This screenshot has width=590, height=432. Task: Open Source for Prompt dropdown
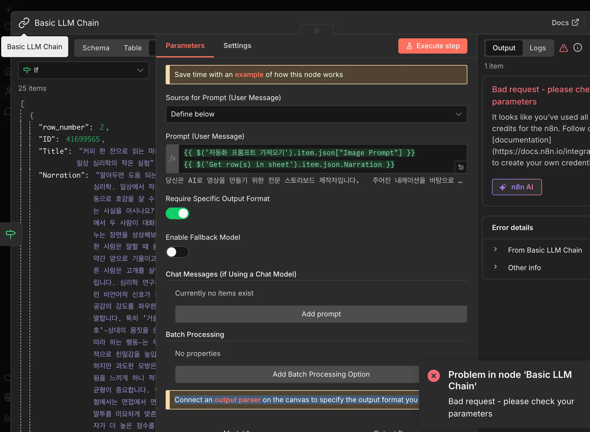(x=316, y=114)
